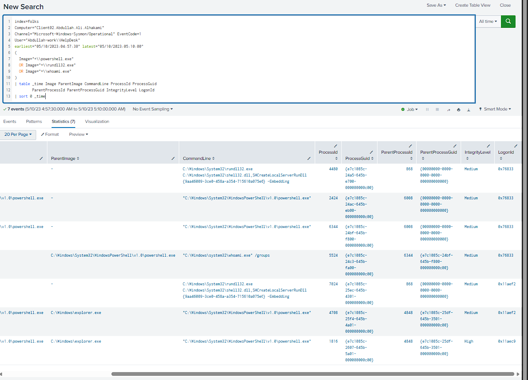Click pencil icon above ParentProcessGuid header

coord(454,146)
